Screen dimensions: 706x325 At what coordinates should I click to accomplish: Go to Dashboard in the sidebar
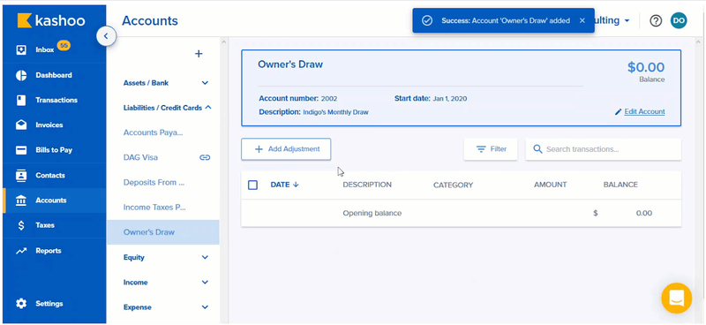pos(55,75)
